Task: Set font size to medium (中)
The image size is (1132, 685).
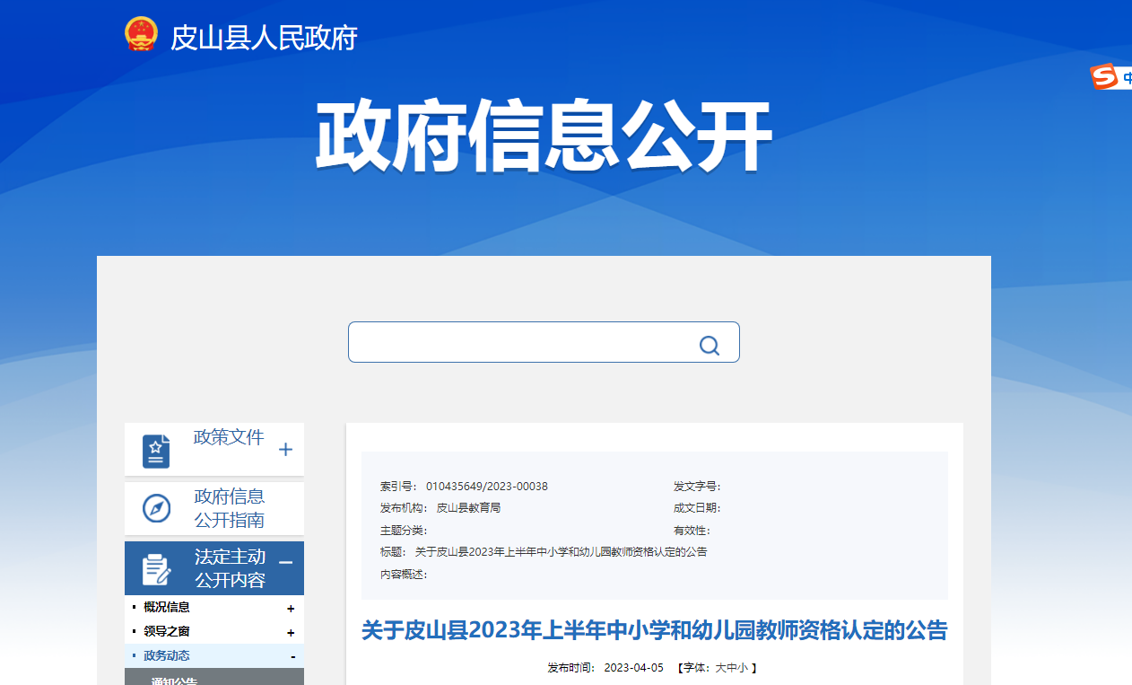Action: [731, 668]
